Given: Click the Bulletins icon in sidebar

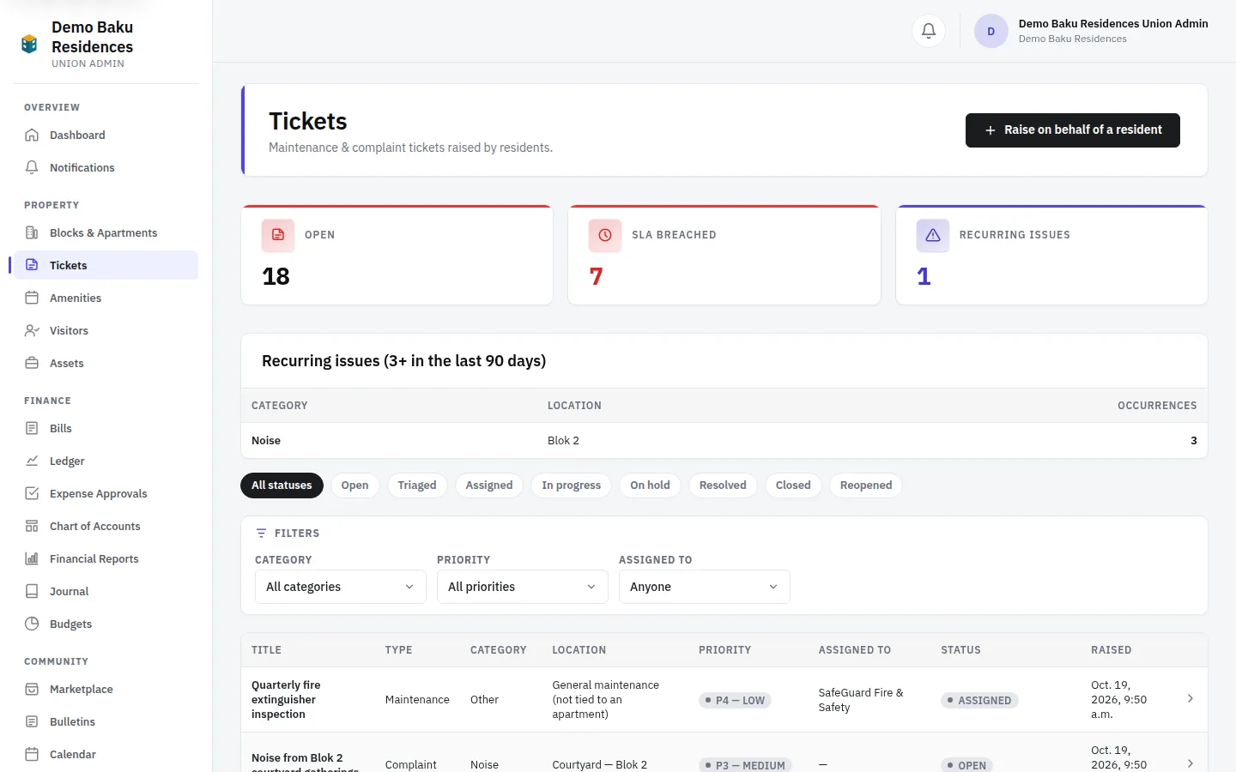Looking at the screenshot, I should [32, 721].
